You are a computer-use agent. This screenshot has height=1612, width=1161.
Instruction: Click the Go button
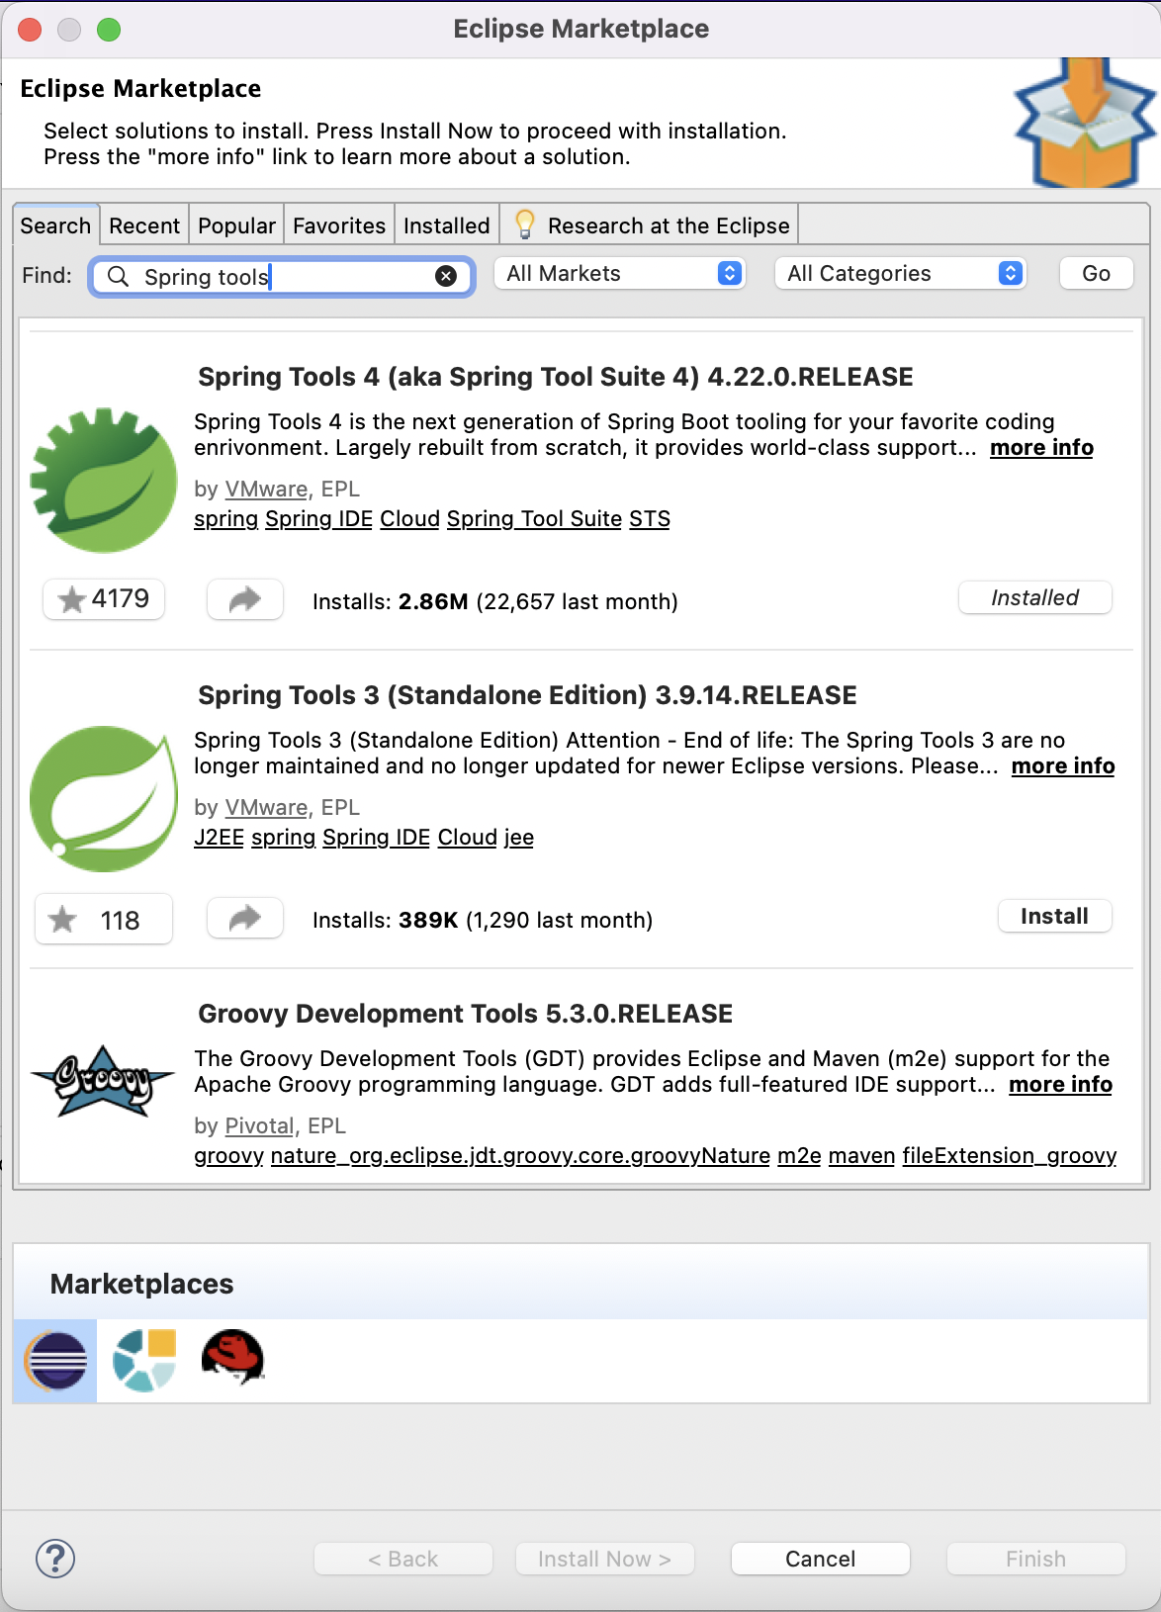tap(1096, 273)
